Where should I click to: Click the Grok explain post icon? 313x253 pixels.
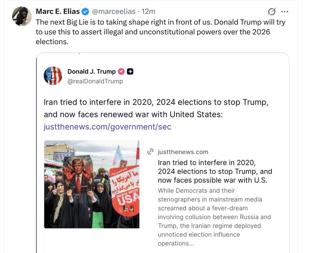(271, 11)
